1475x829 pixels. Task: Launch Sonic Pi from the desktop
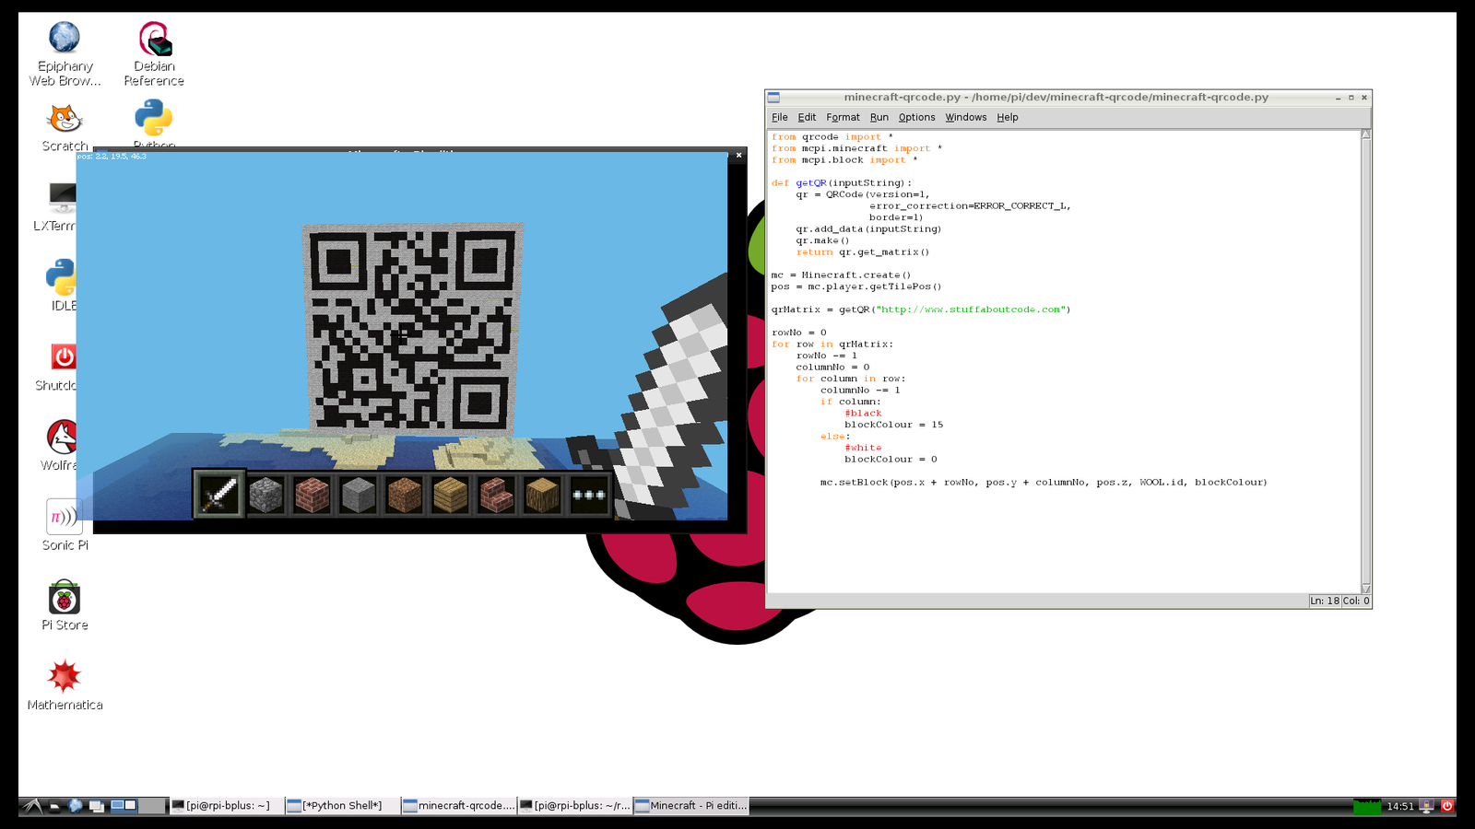coord(65,525)
